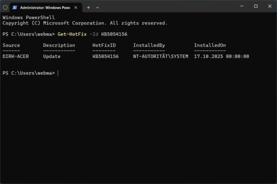Click the last prompt PS C:\Users\webma>
This screenshot has height=184, width=277.
(29, 73)
